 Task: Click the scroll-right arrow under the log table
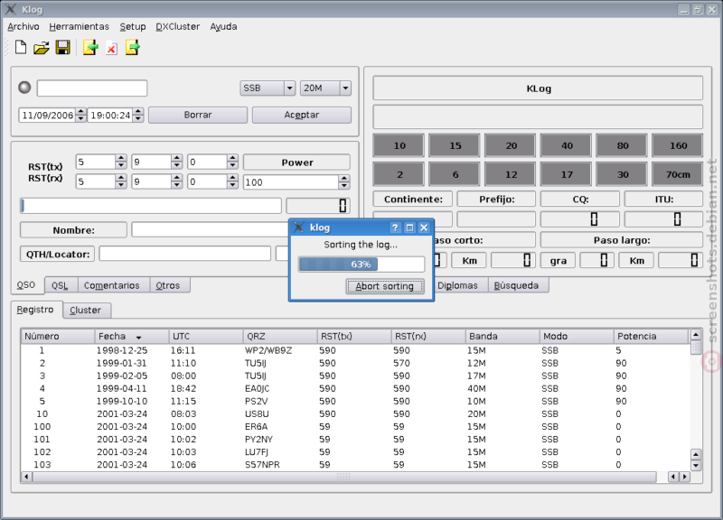[685, 477]
